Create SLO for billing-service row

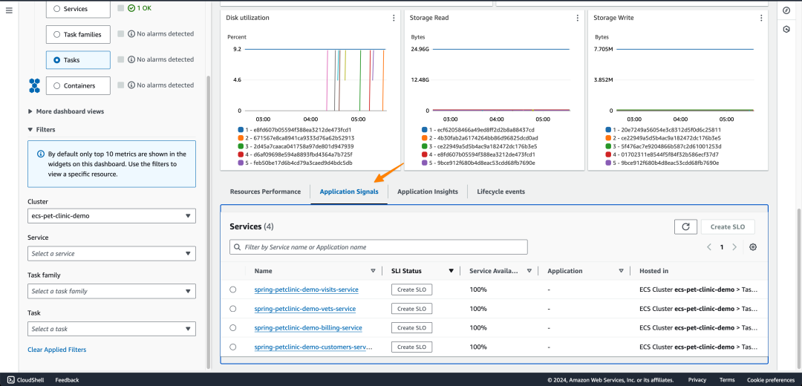[411, 327]
